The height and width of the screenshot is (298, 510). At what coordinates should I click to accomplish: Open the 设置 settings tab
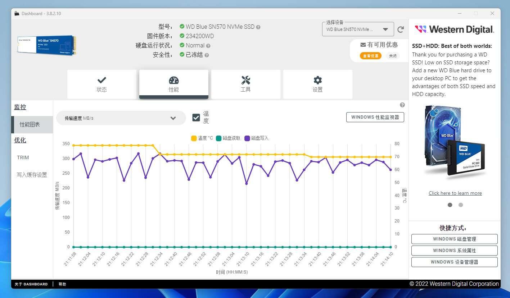click(317, 84)
